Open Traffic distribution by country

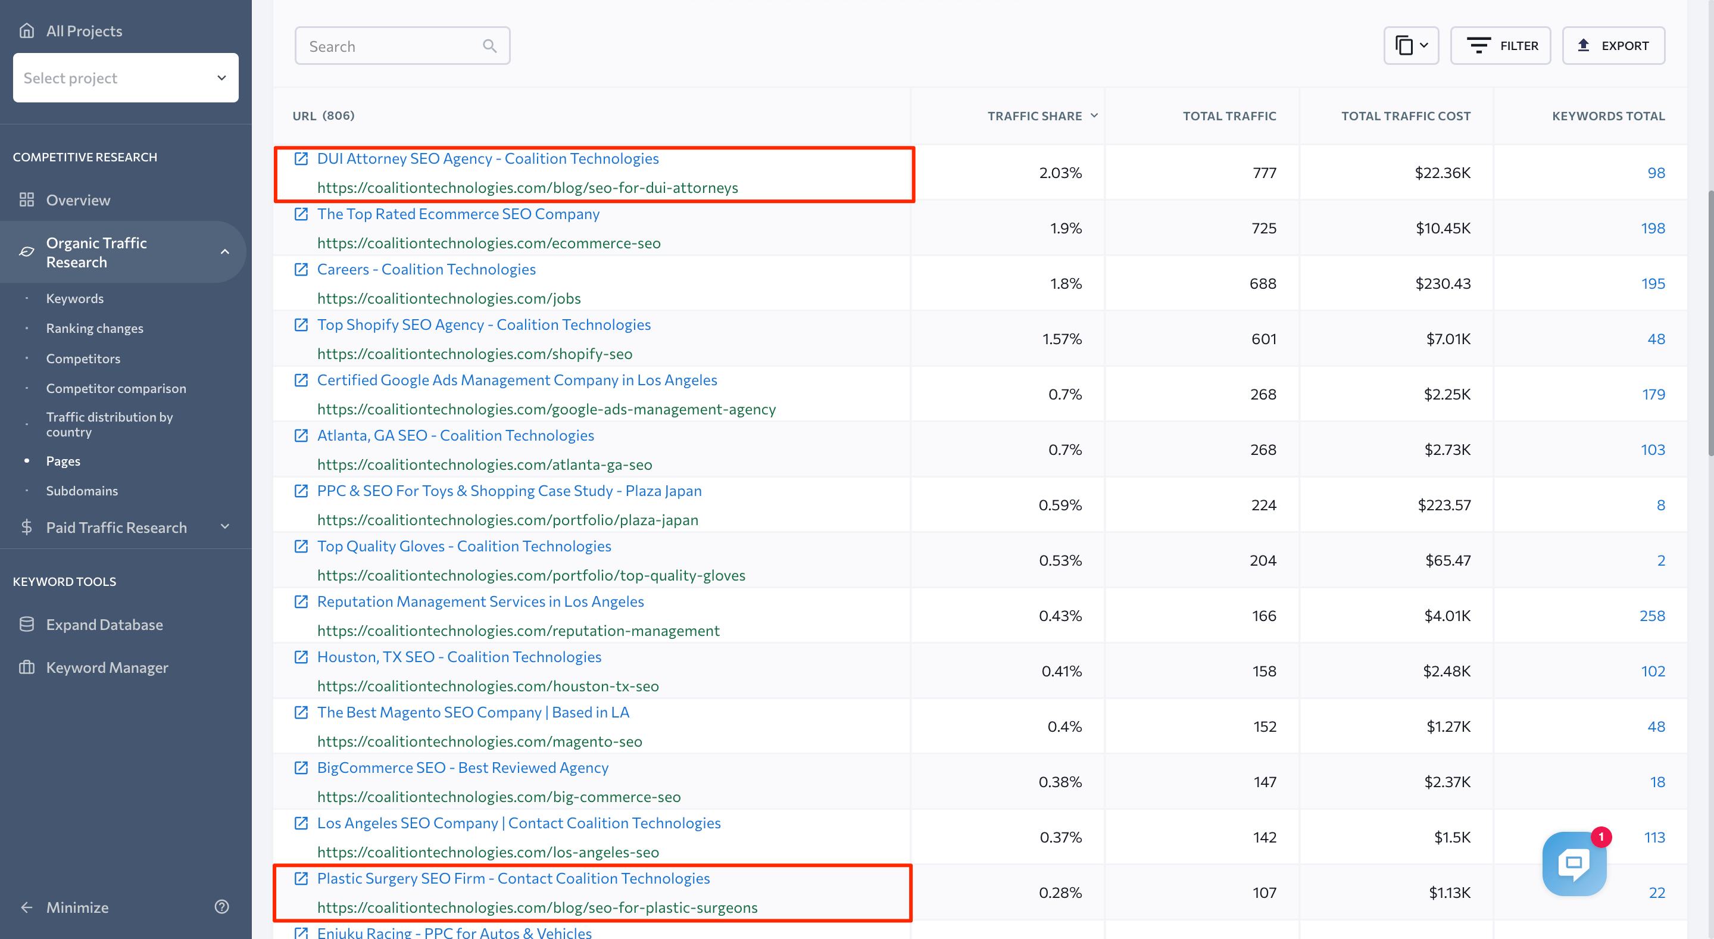click(x=109, y=424)
